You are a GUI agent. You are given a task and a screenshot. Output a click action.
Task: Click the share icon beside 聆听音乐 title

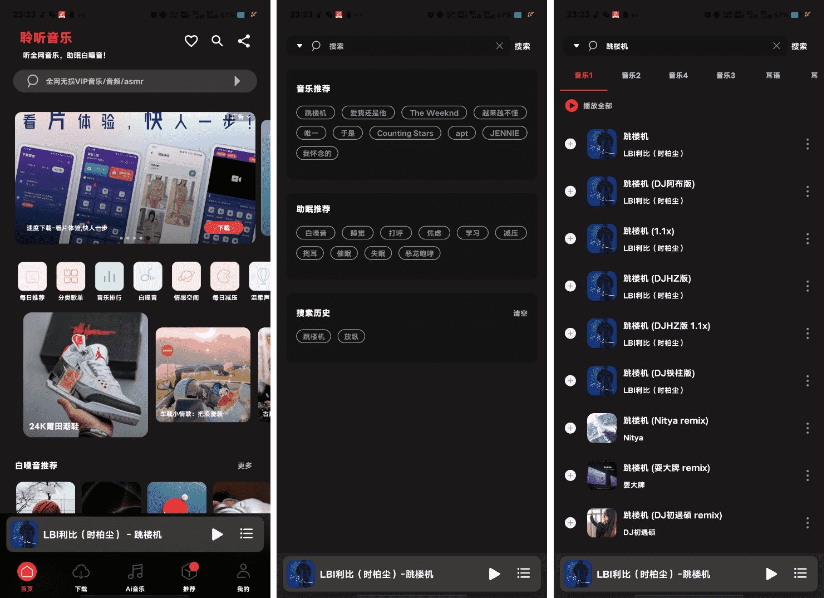pos(244,41)
